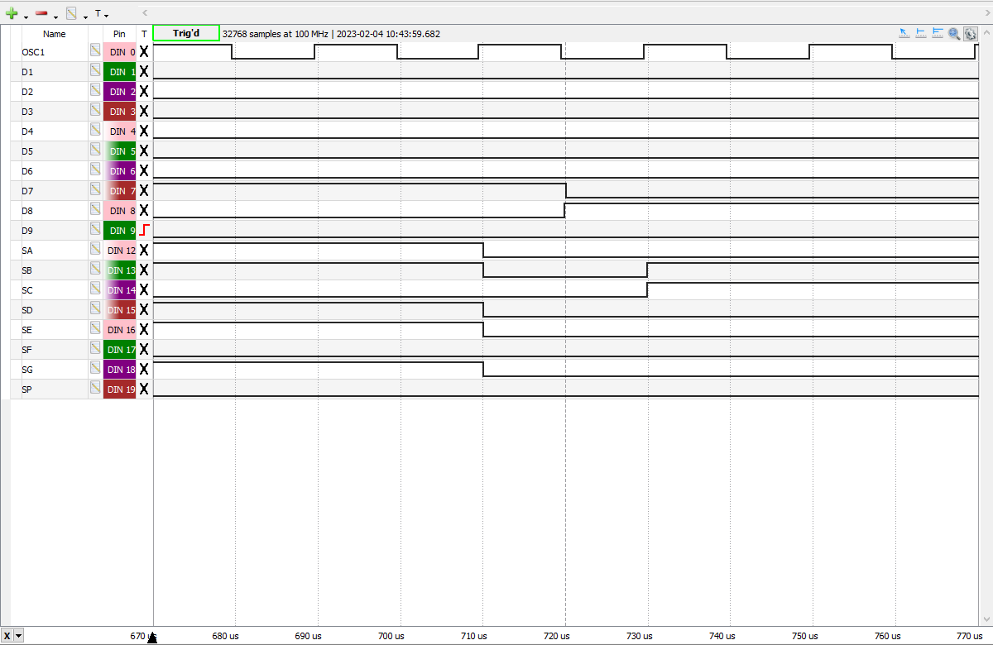Click the red minus remove-channel icon
This screenshot has width=993, height=645.
point(41,14)
